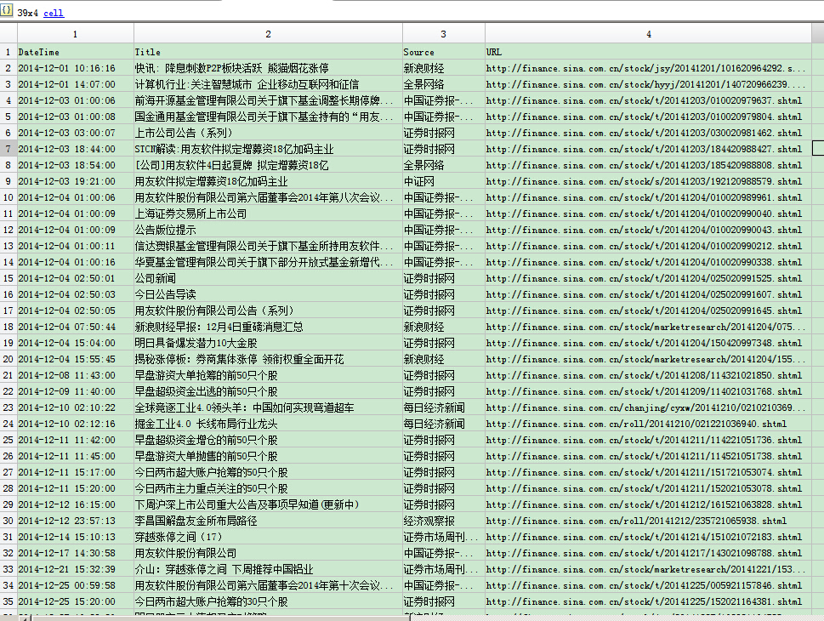Select title 上市公司公告（系列）
824x621 pixels.
coord(268,133)
